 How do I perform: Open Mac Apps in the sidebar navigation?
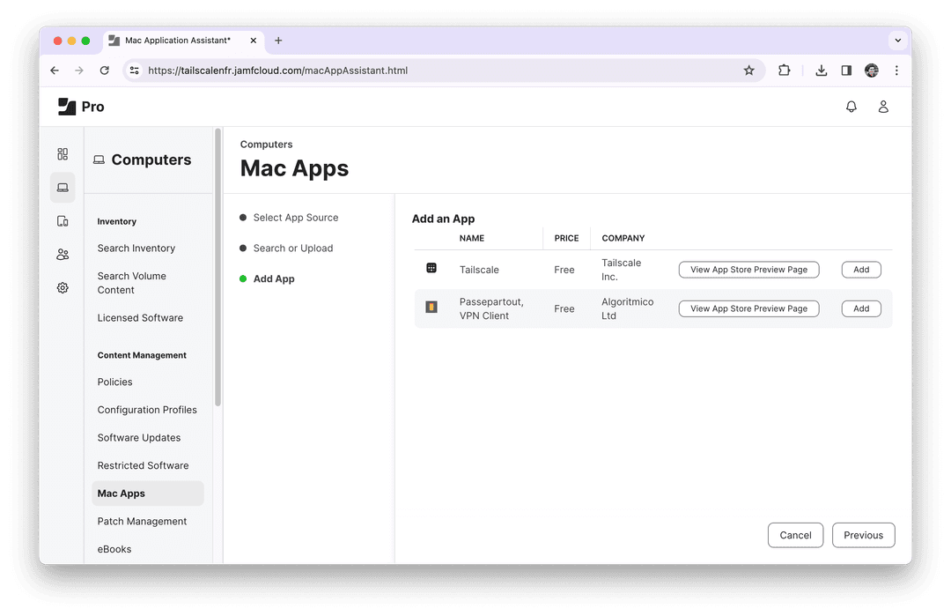121,493
